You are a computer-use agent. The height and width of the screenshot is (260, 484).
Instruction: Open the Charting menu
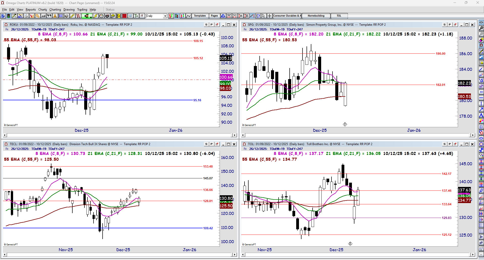[x=55, y=10]
